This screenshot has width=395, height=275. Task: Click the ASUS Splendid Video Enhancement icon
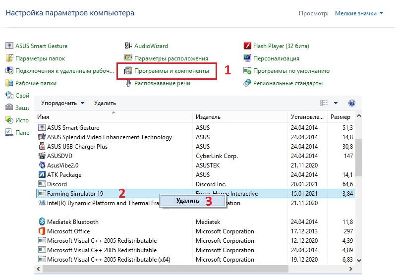42,137
